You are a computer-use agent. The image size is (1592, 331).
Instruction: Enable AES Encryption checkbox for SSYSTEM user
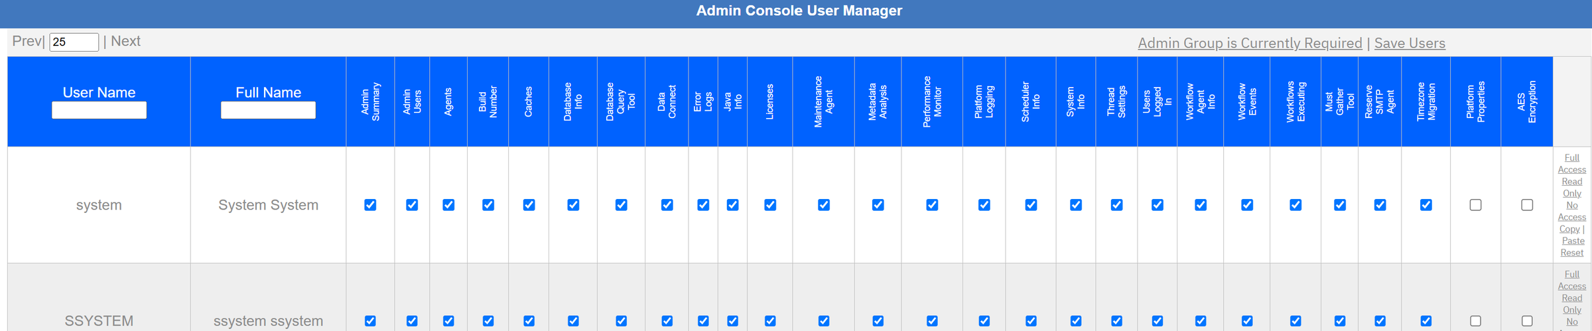point(1527,321)
